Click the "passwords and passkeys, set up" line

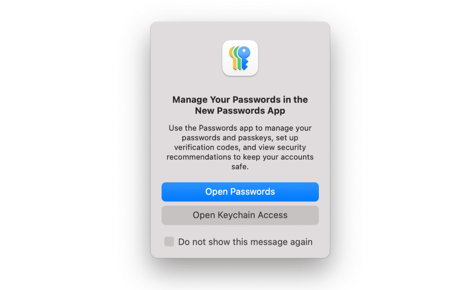pos(240,138)
